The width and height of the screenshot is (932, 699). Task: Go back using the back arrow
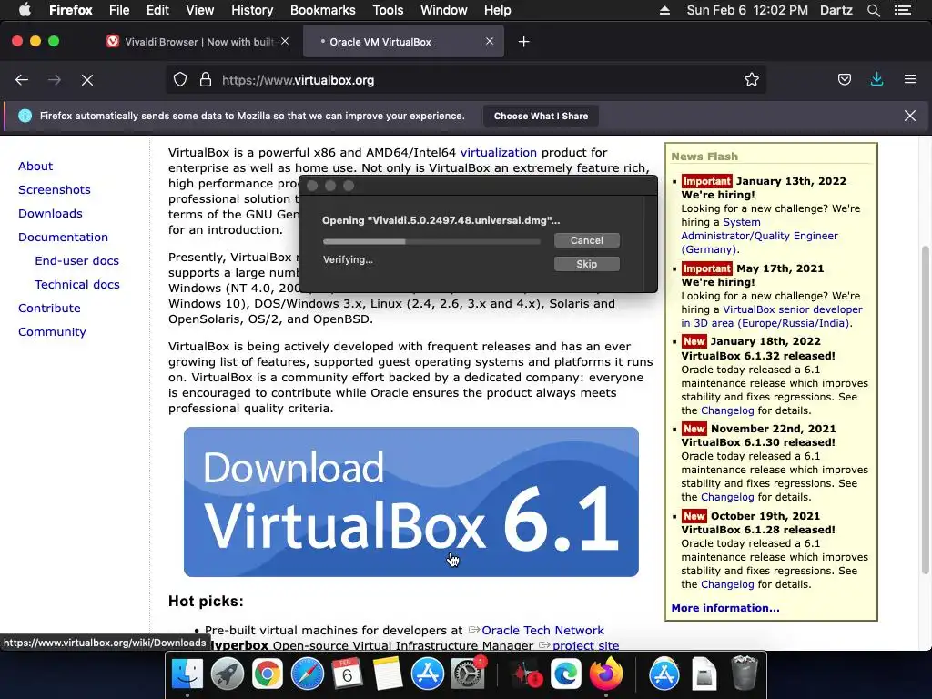point(22,80)
